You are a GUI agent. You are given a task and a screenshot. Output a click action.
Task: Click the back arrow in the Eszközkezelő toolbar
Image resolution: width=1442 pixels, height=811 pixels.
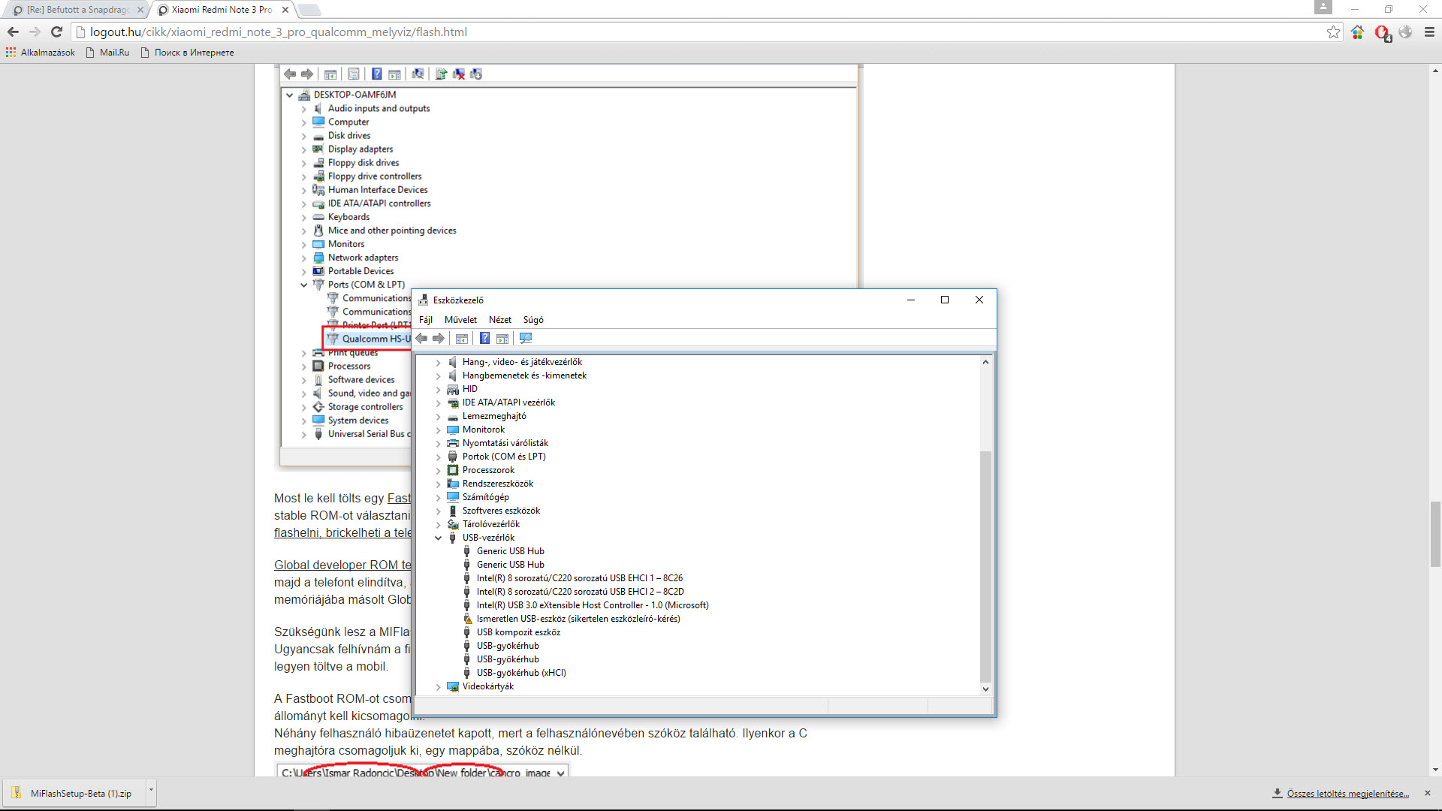[421, 339]
